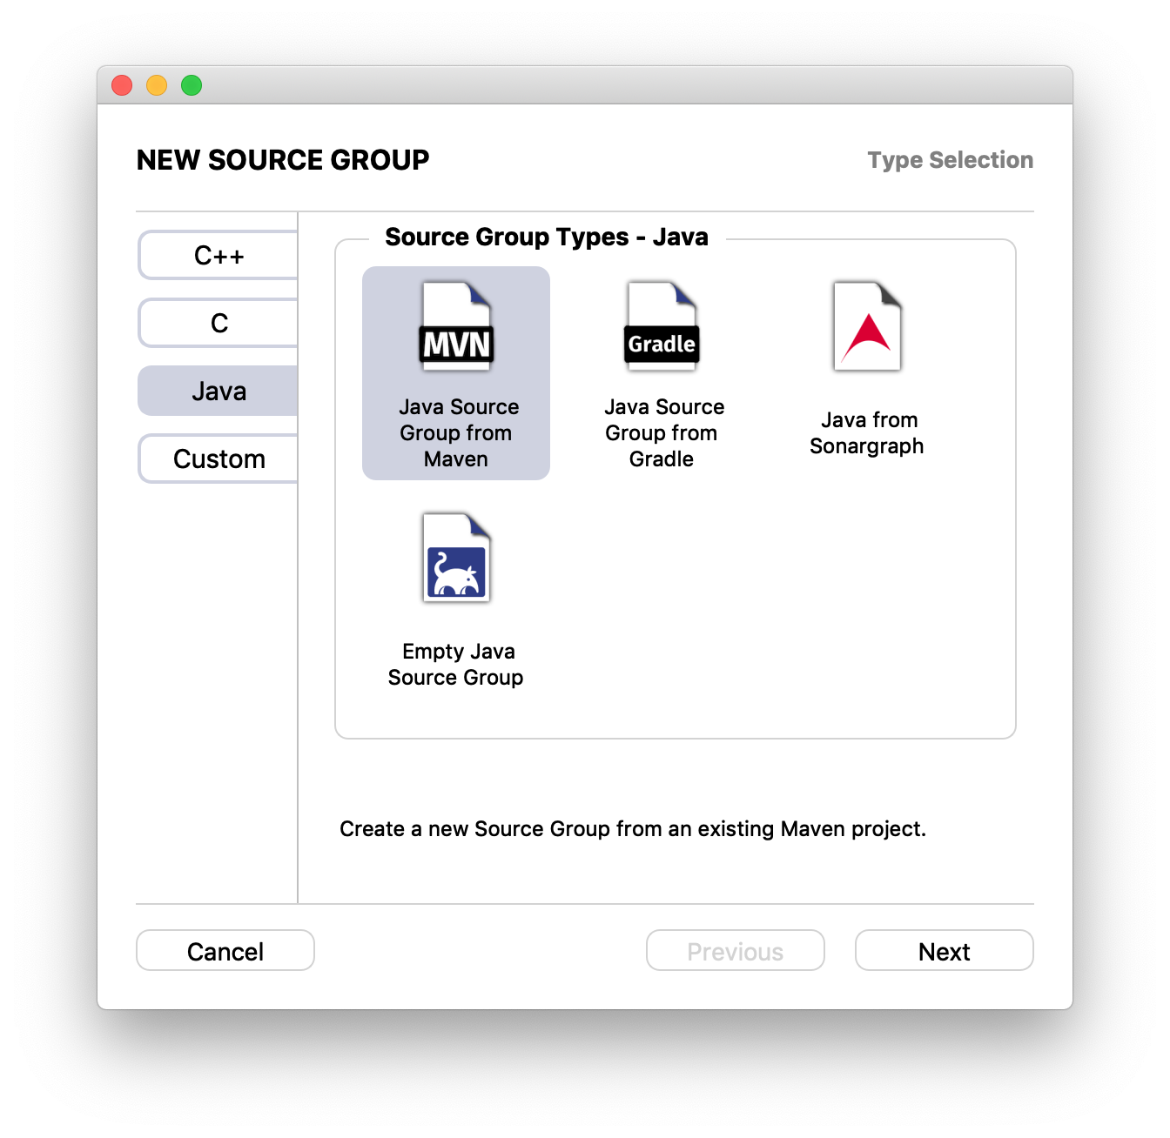Go back with the Previous button
The height and width of the screenshot is (1138, 1170).
pos(736,951)
